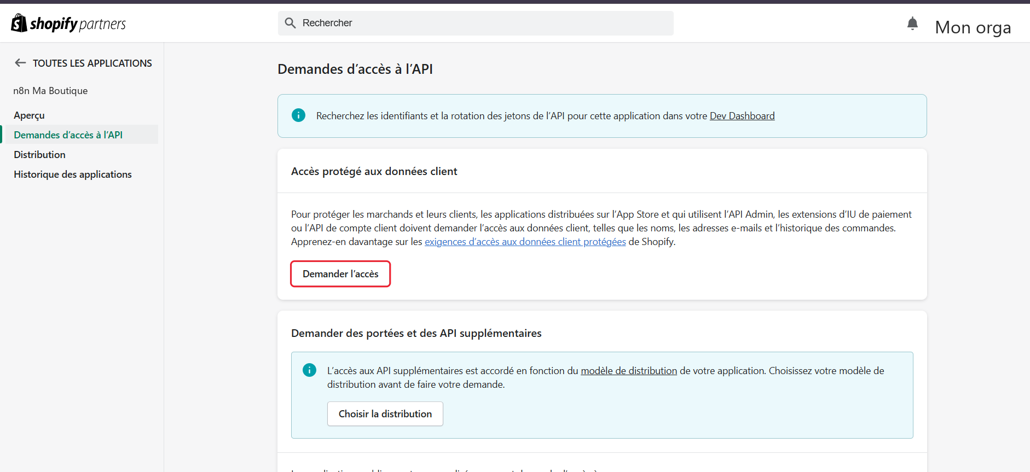Focus the Rechercher search field
Screen dimensions: 1030x472
[x=476, y=23]
